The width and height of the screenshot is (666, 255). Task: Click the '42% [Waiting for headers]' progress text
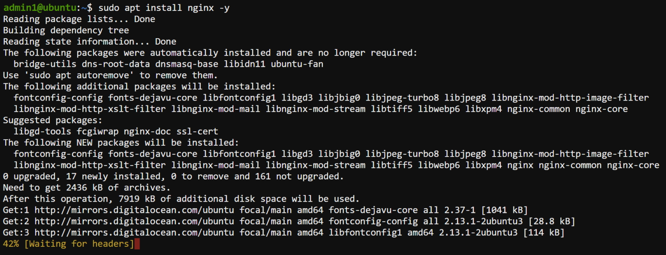coord(69,244)
